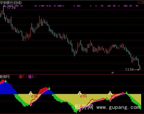Click the rightmost money bag signal icon
Screen dimensions: 144x114
point(110,93)
